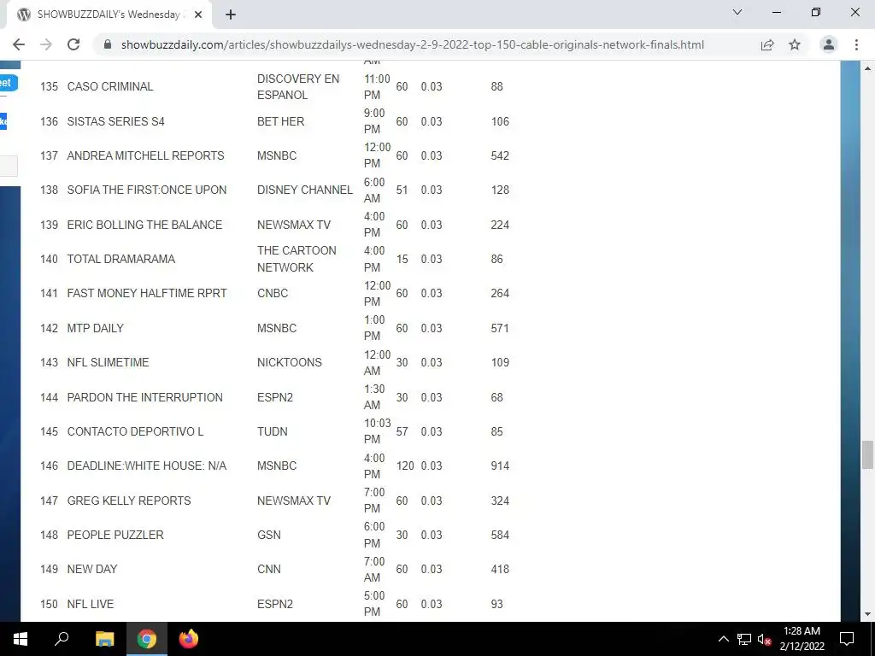Image resolution: width=875 pixels, height=656 pixels.
Task: Click the Tweet button at left edge
Action: [x=9, y=83]
